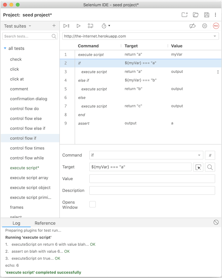Add a new test with plus

[x=54, y=26]
